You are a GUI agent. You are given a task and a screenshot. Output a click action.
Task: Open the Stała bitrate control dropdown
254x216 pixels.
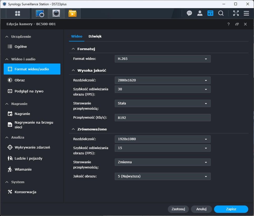pos(163,103)
